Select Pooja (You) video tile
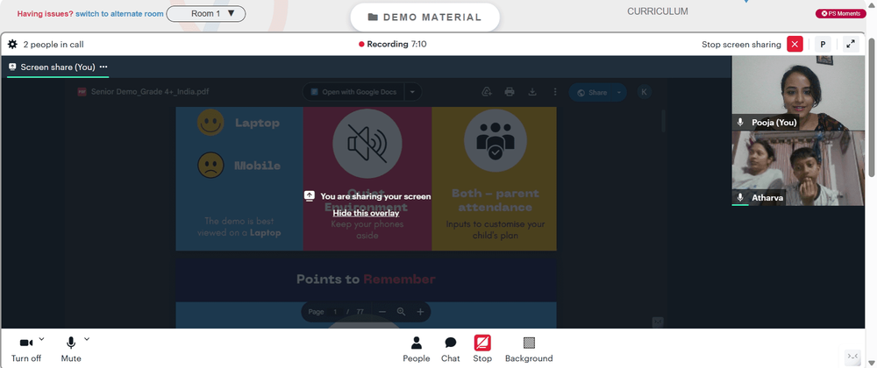Viewport: 877px width, 368px height. point(798,93)
